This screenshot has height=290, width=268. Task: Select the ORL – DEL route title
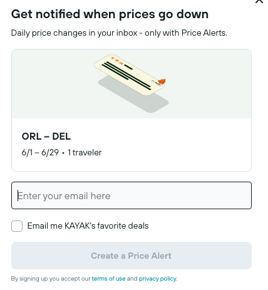click(x=46, y=137)
